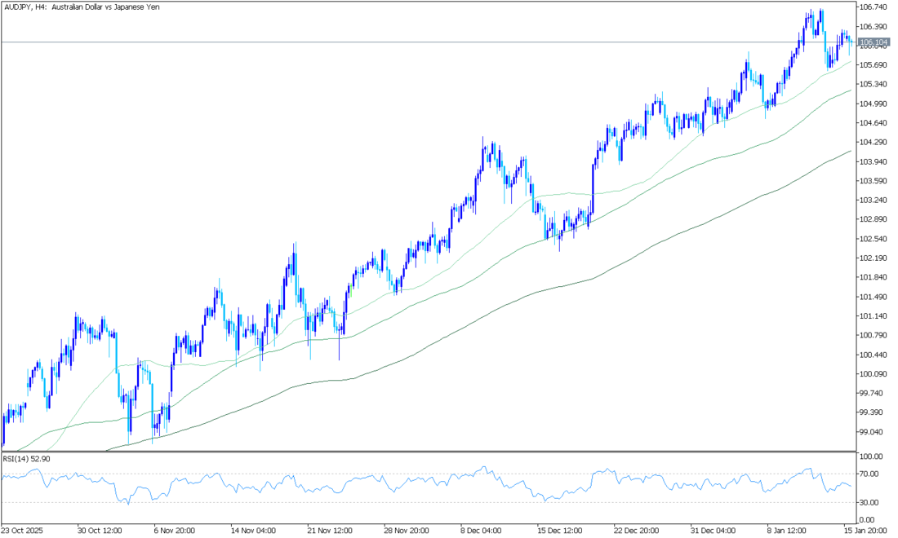The height and width of the screenshot is (538, 898).
Task: Click the RSI 0.00 scale label
Action: point(868,520)
